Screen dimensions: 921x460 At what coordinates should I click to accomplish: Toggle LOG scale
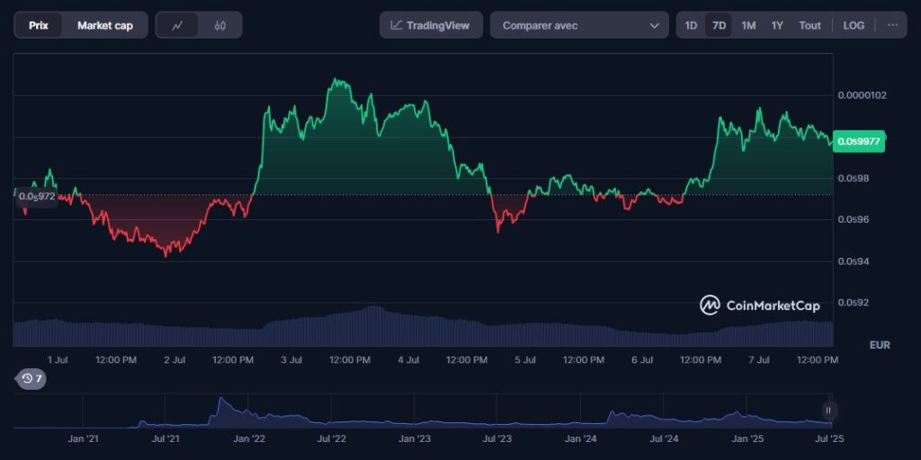point(854,25)
